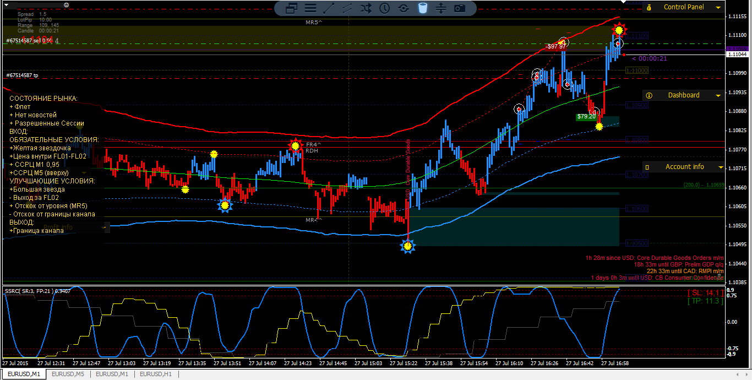Screen dimensions: 752x380
Task: Click the SSRC indicator title label
Action: (x=39, y=291)
